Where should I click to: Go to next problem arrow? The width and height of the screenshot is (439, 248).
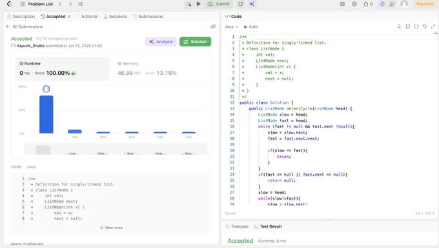pos(70,4)
